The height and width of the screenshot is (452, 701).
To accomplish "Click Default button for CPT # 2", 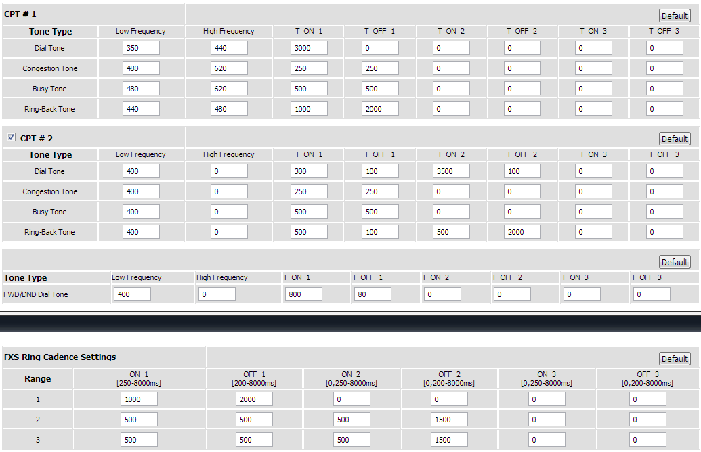I will point(674,139).
